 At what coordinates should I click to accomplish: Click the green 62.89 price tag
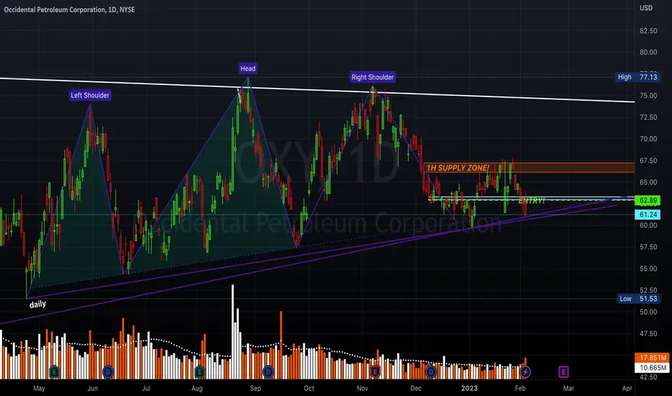pyautogui.click(x=647, y=200)
